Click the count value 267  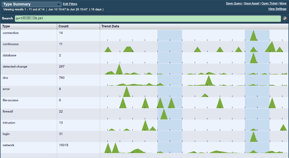(x=62, y=67)
